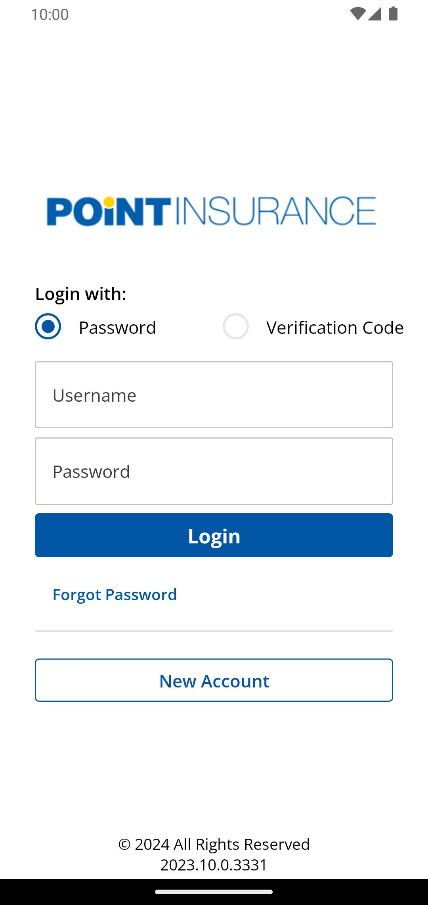Tap the cellular signal strength icon
Viewport: 428px width, 905px height.
coord(374,14)
